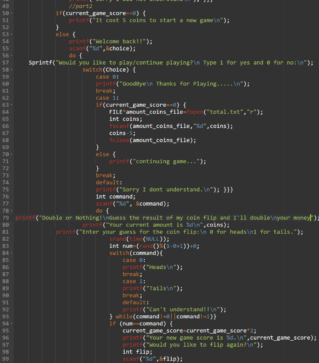Click the srand(time(NULL)) line
319x363 pixels.
[x=139, y=239]
